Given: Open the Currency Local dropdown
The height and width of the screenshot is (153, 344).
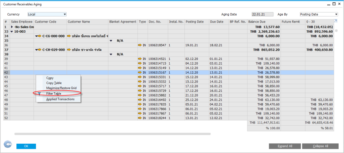Looking at the screenshot, I should pyautogui.click(x=65, y=14).
